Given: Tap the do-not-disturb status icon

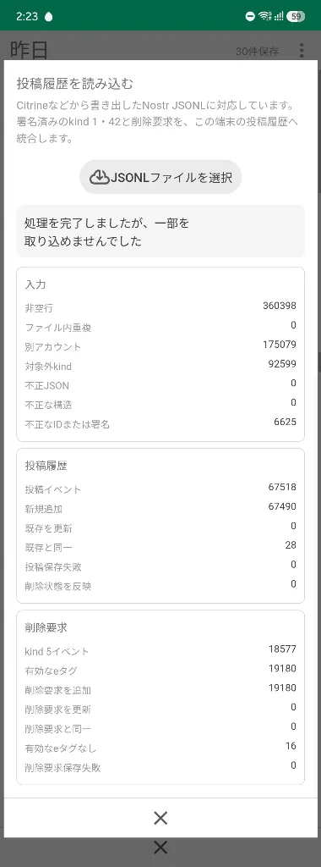Looking at the screenshot, I should [250, 17].
